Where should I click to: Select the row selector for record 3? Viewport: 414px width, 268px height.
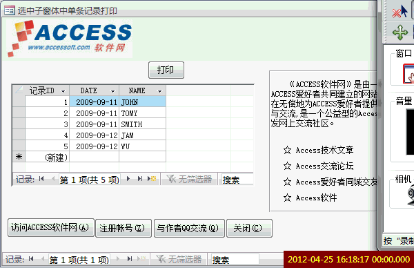tap(19, 124)
